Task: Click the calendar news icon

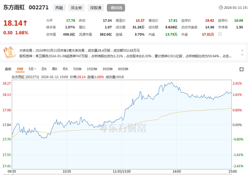Action: tap(10, 52)
